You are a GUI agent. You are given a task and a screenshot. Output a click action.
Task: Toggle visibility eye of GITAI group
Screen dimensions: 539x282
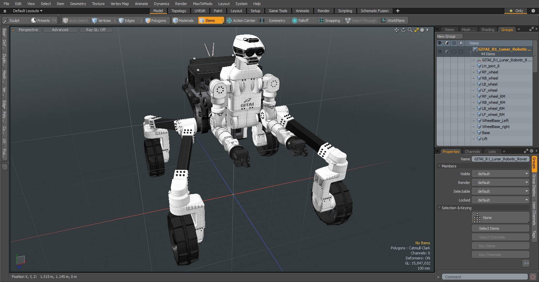[440, 52]
